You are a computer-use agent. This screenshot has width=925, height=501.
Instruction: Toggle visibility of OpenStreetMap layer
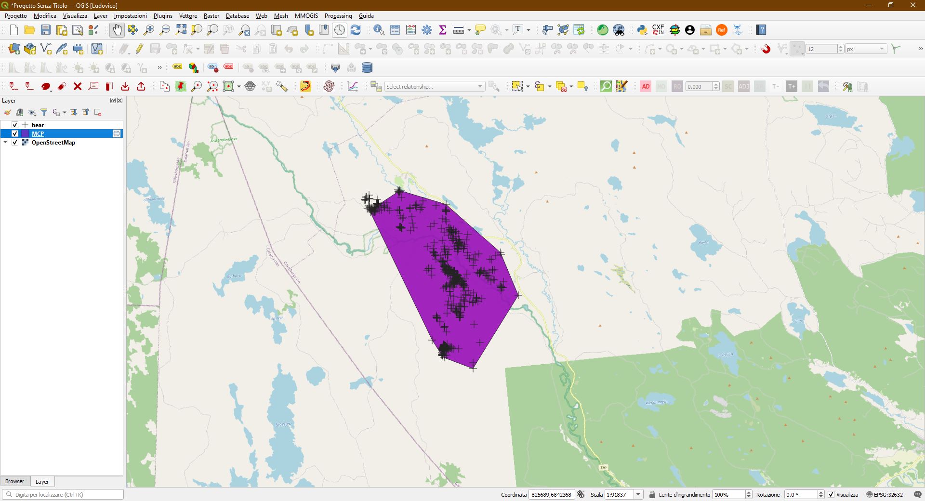tap(15, 142)
